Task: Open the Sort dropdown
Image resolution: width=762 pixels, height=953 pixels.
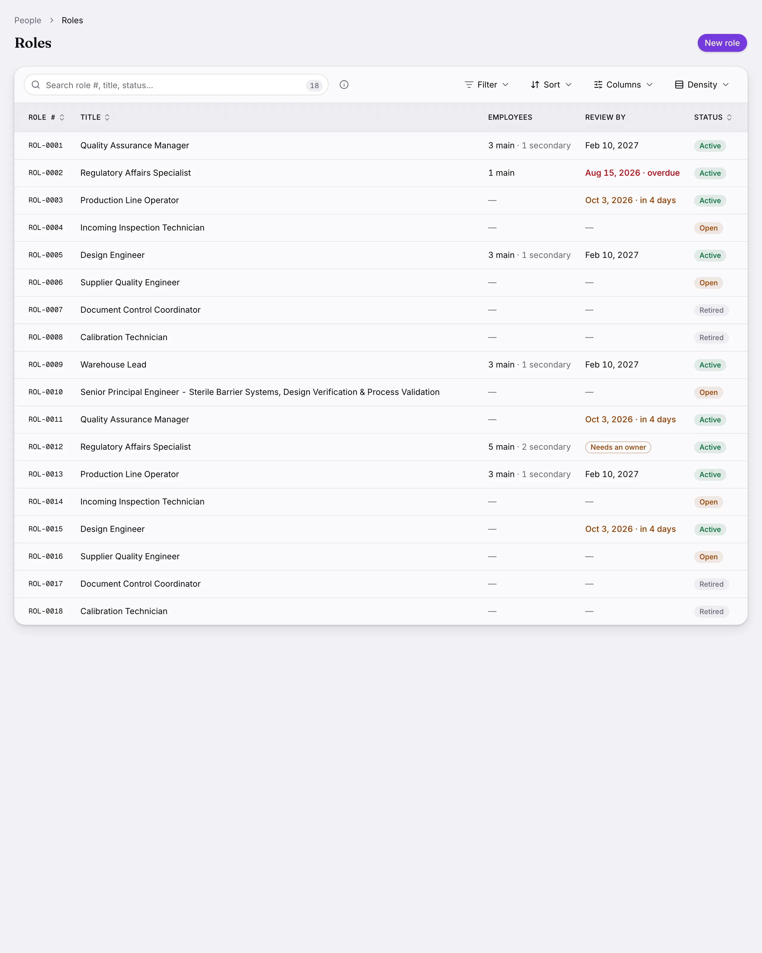Action: coord(551,85)
